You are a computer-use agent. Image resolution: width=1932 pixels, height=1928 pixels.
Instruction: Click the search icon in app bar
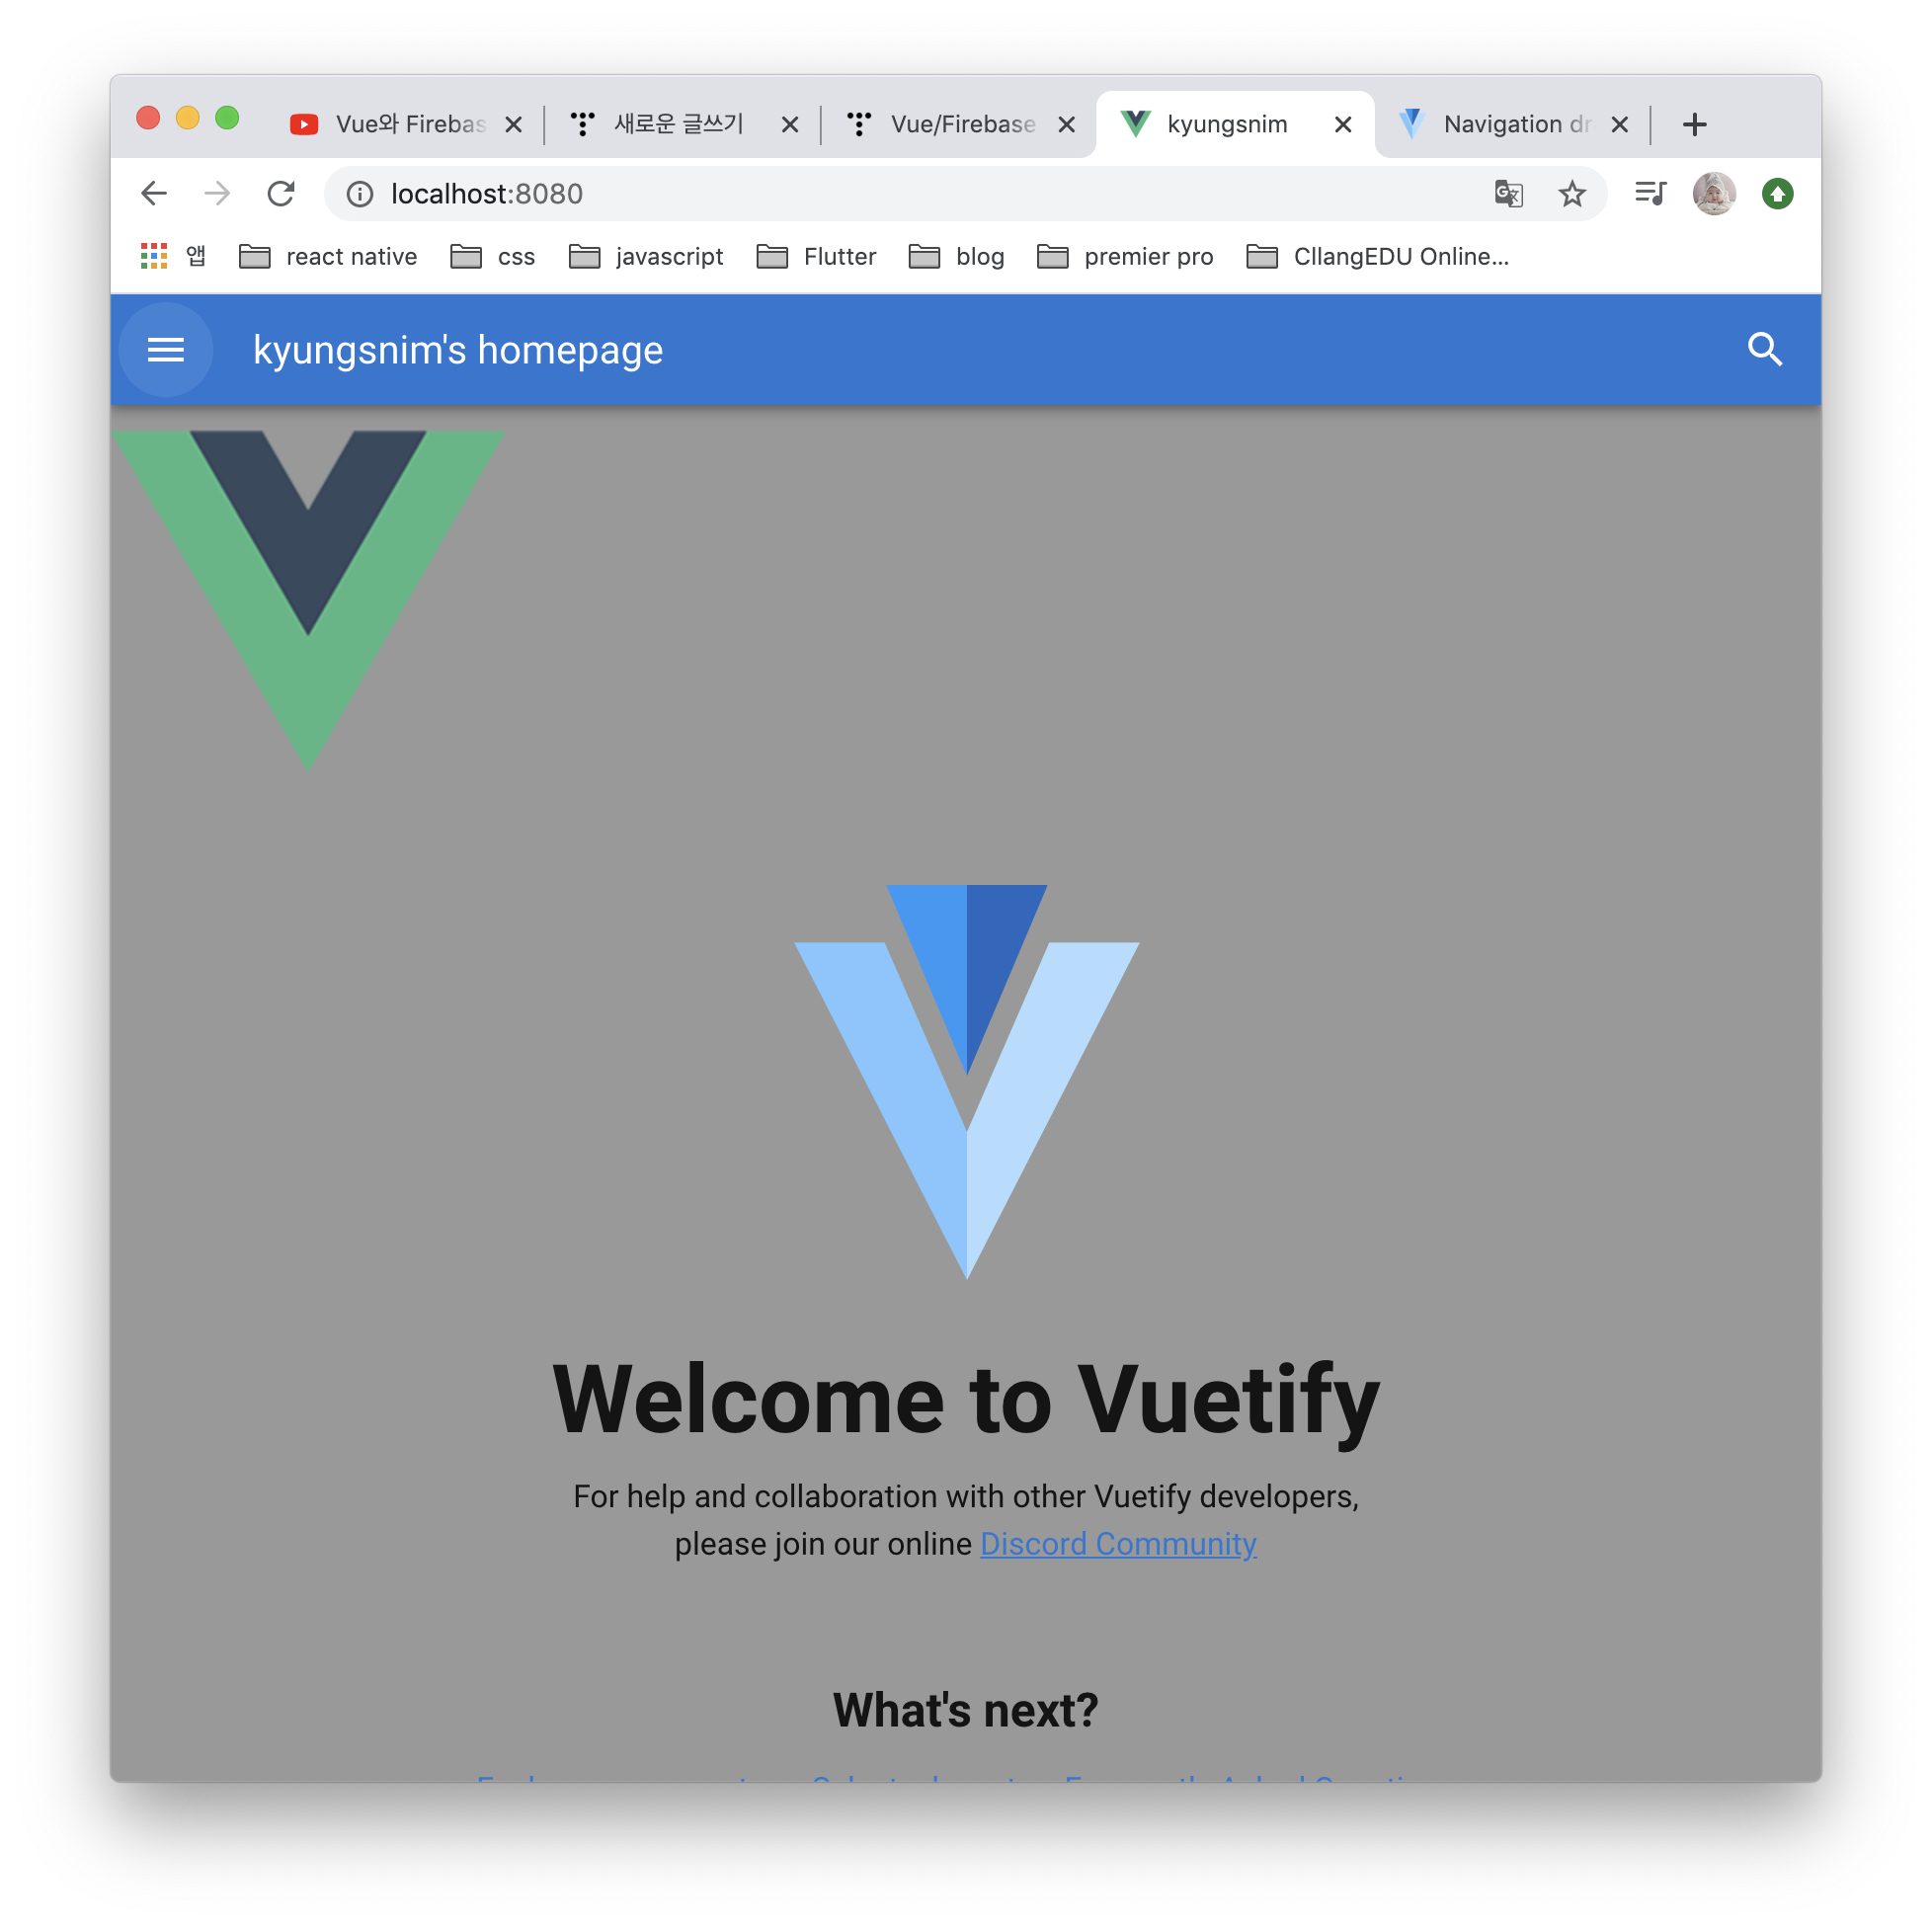point(1765,350)
